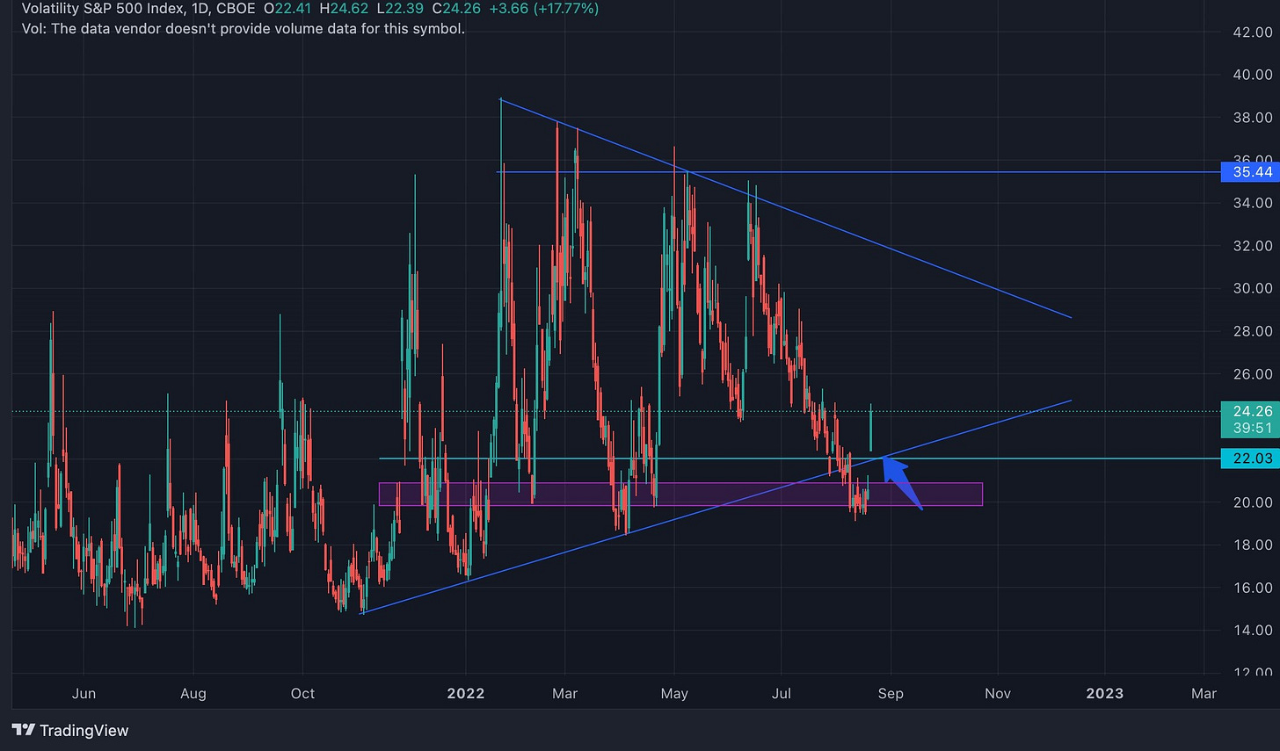This screenshot has width=1280, height=751.
Task: Click the 16.00 price scale value
Action: 1252,588
